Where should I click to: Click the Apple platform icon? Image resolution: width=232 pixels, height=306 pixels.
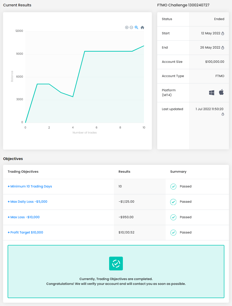click(x=221, y=92)
